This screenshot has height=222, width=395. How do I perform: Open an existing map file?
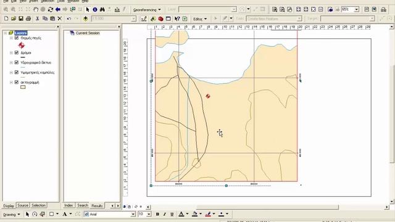(14, 18)
